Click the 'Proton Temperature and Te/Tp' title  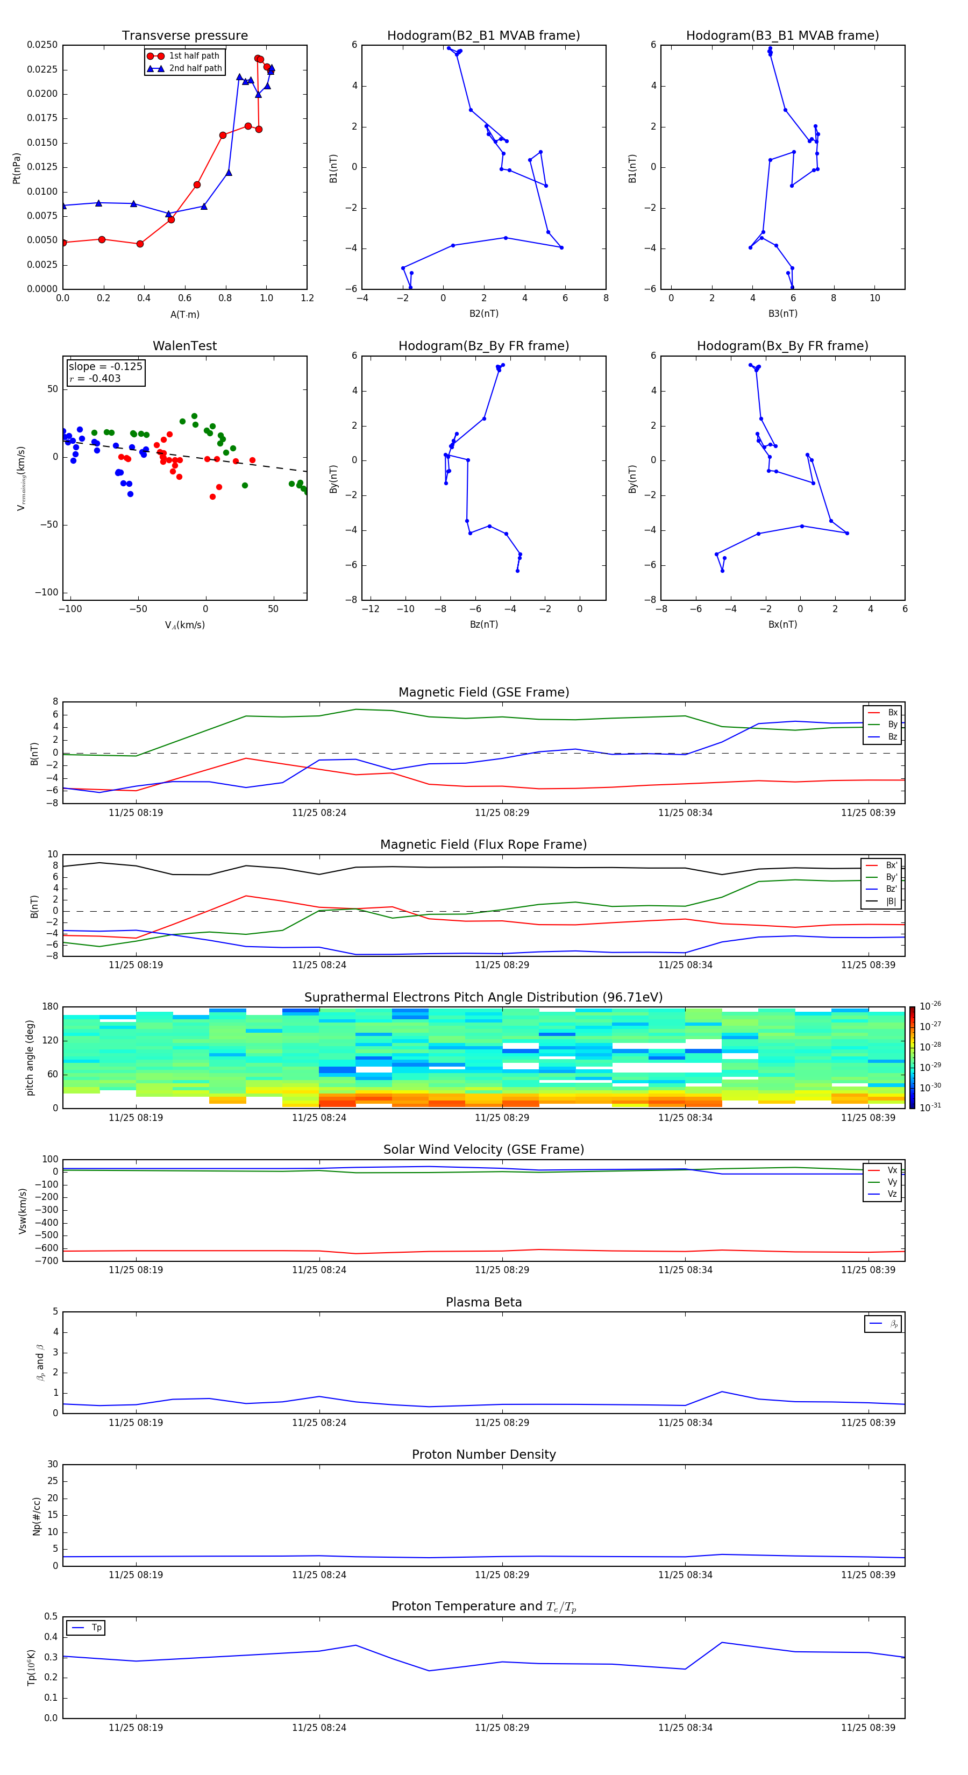click(x=483, y=1607)
